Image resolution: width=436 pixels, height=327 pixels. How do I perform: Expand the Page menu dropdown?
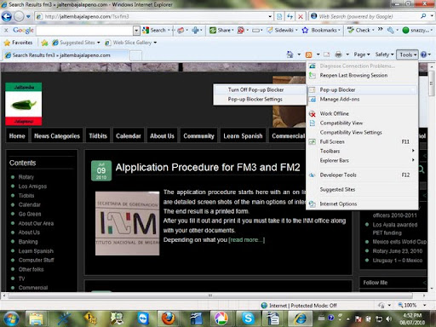click(x=362, y=54)
